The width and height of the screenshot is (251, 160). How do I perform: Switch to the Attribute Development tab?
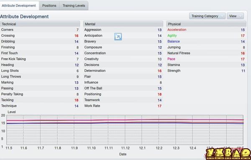pyautogui.click(x=19, y=5)
